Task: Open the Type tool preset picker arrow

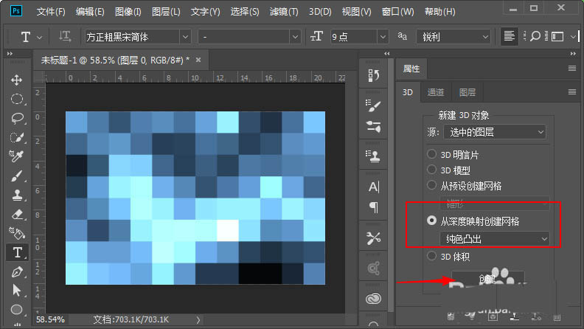Action: (40, 38)
